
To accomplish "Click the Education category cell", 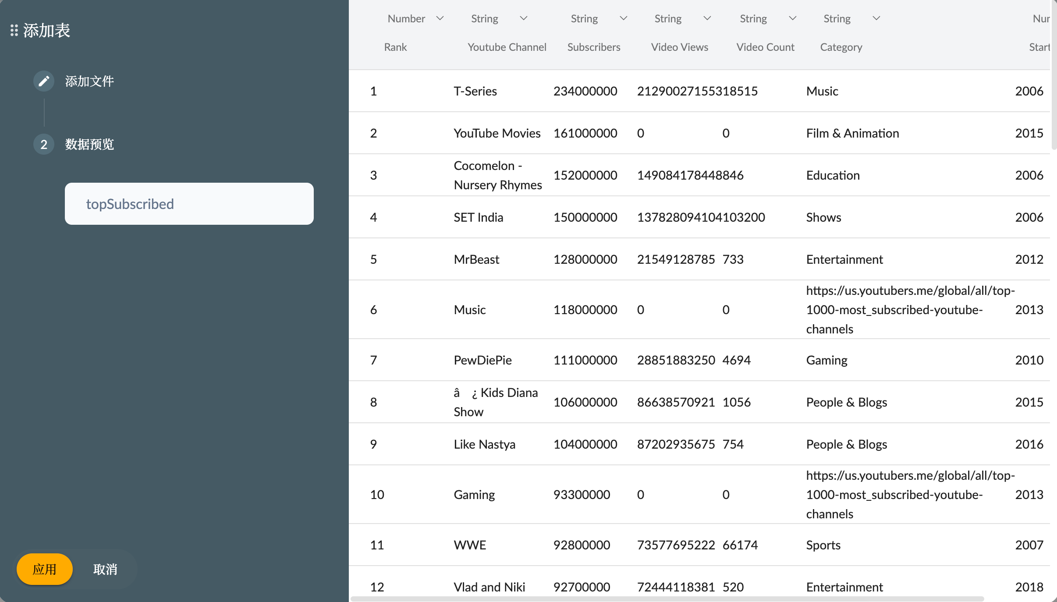I will (833, 175).
